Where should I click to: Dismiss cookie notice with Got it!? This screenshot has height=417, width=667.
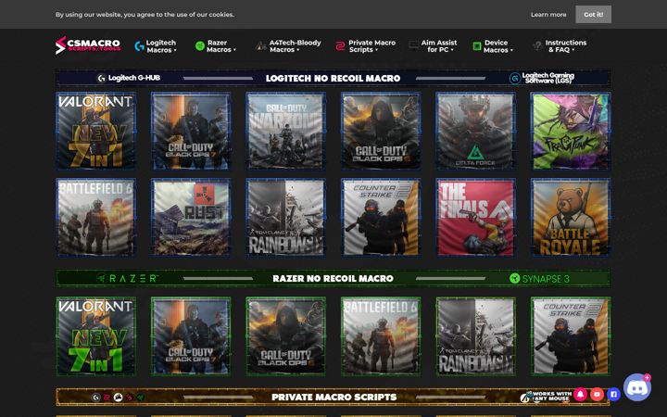(x=594, y=15)
